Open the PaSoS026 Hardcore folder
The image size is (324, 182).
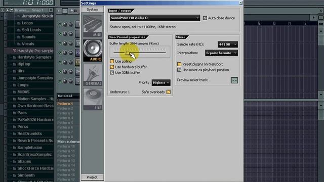(35, 120)
